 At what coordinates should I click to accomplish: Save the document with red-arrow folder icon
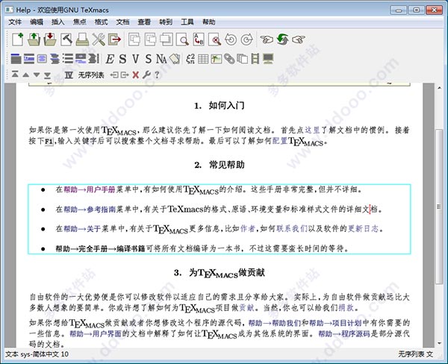(x=50, y=40)
